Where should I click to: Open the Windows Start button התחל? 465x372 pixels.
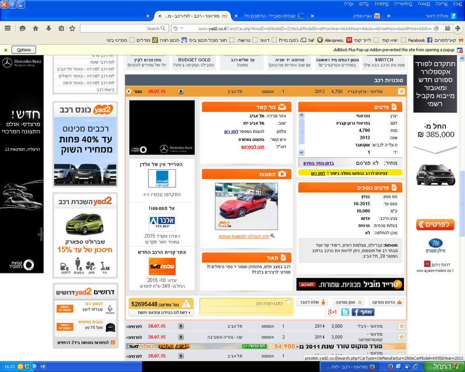445,367
